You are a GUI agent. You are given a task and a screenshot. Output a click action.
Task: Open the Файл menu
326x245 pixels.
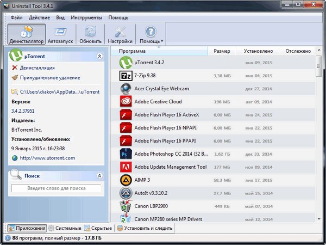click(x=17, y=18)
